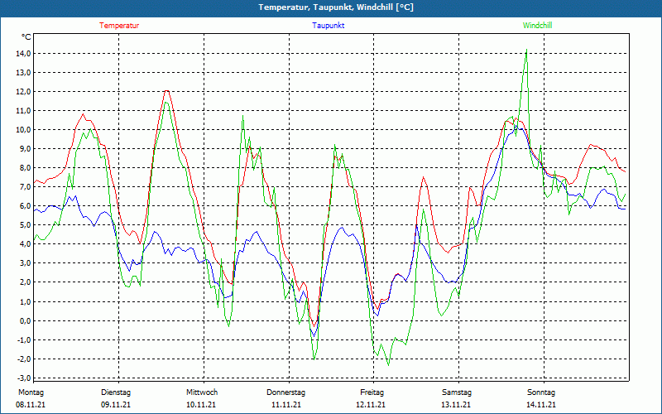Click the Dienstag day label

coord(116,392)
